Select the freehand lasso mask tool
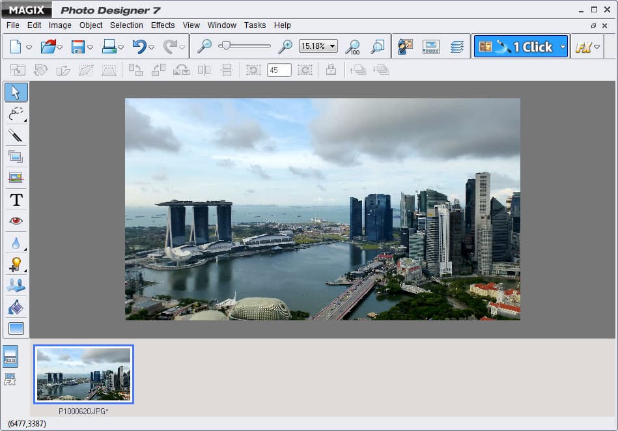The width and height of the screenshot is (618, 431). click(x=16, y=114)
